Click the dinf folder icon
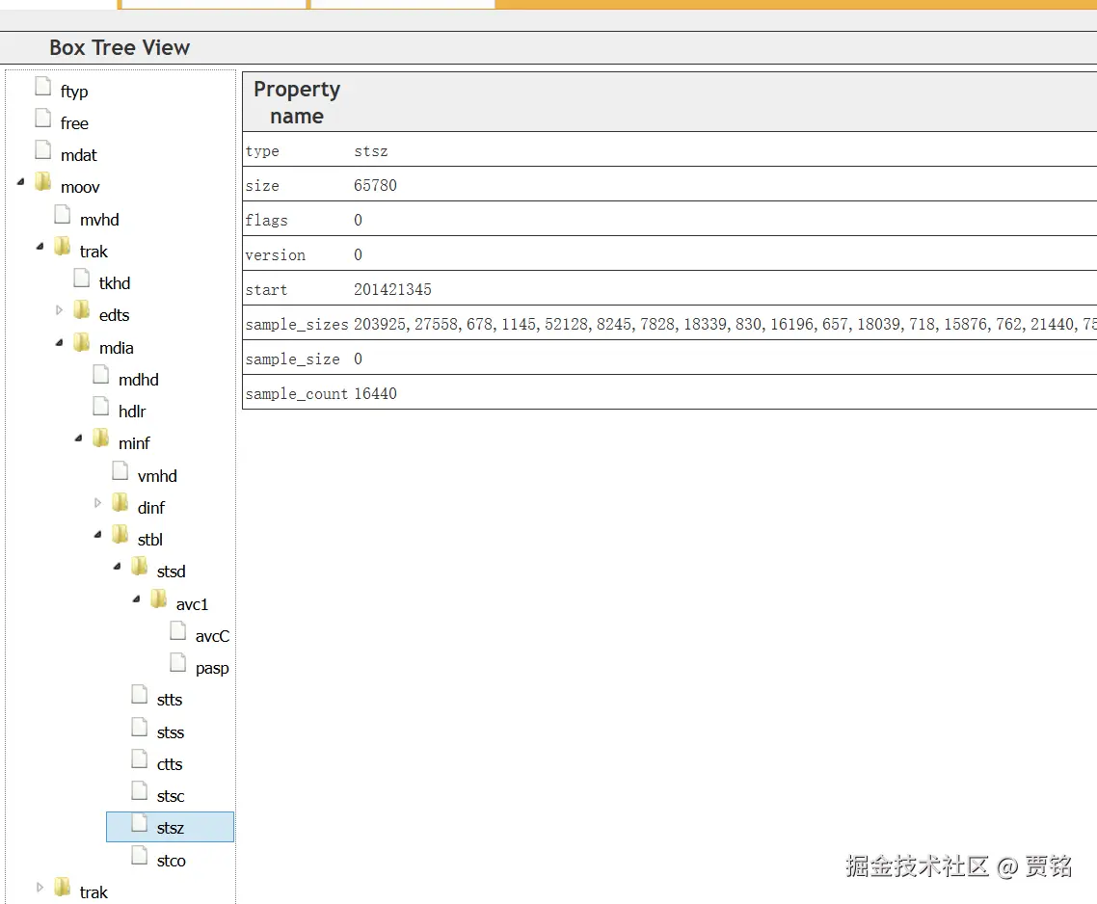 tap(120, 502)
